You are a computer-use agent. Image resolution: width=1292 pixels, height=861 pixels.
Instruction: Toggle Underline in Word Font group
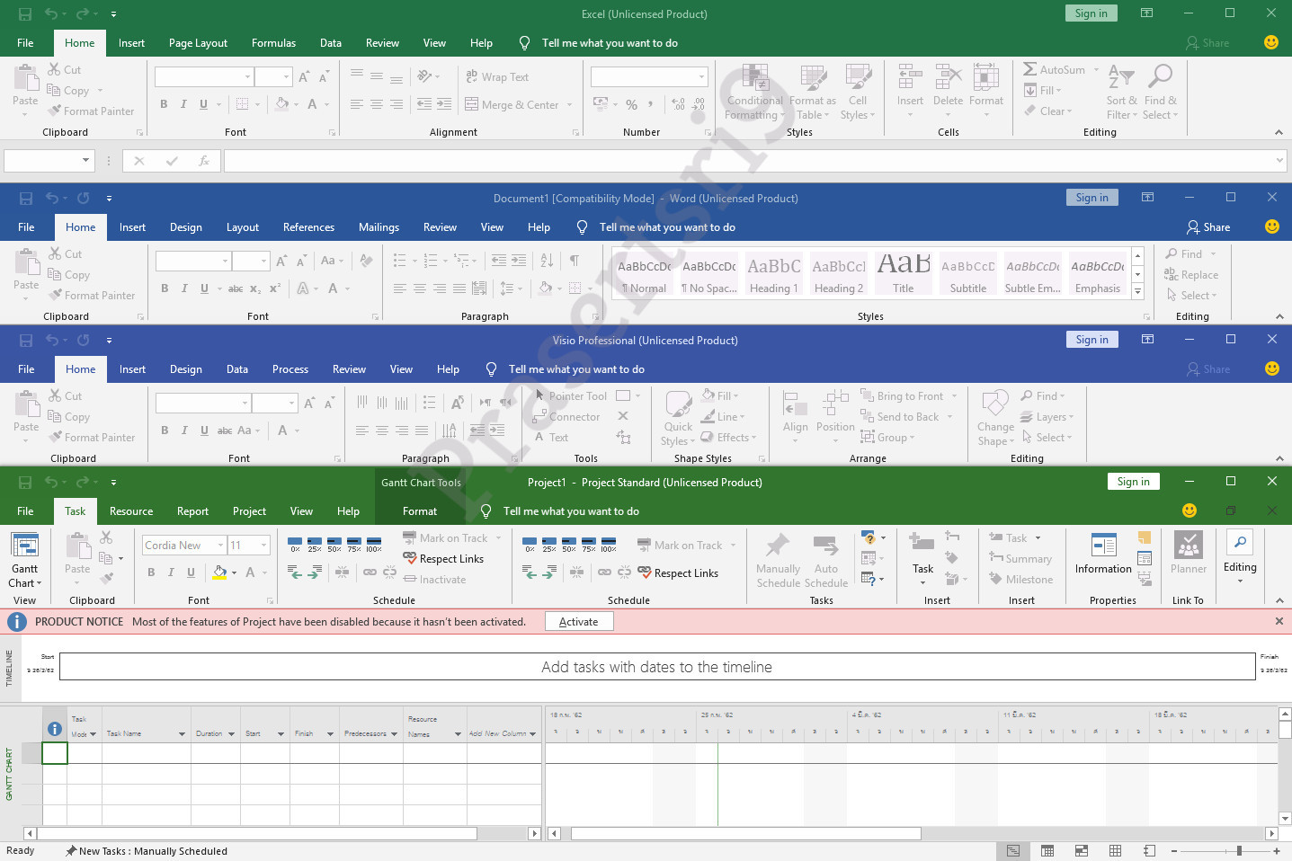tap(204, 288)
